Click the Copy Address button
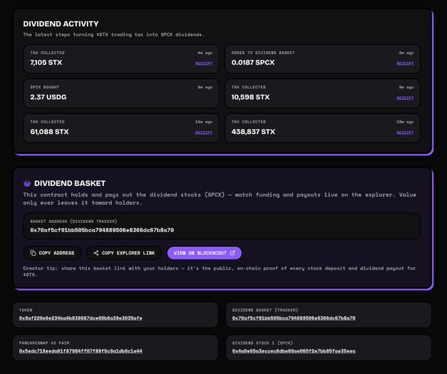Image resolution: width=447 pixels, height=374 pixels. 52,253
